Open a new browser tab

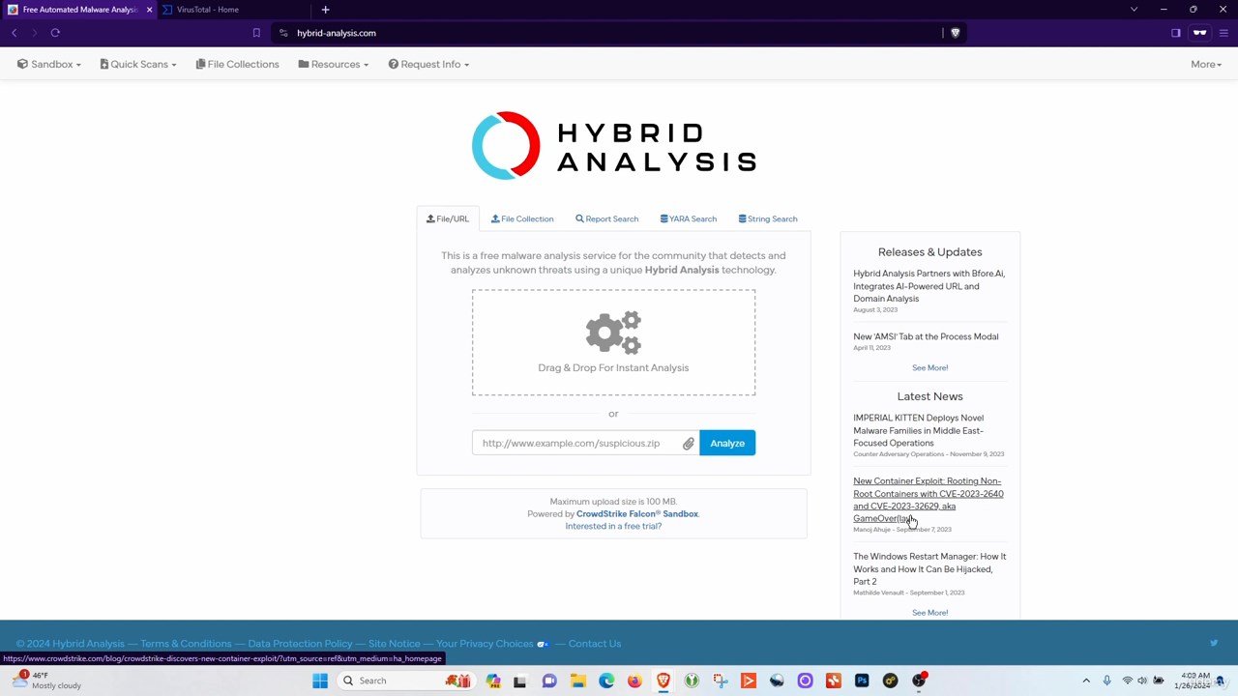[325, 10]
